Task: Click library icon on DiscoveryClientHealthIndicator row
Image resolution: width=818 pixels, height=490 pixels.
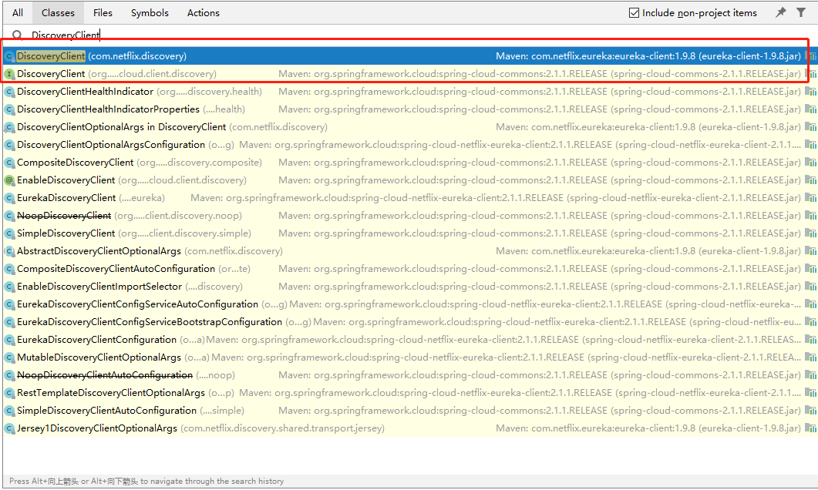Action: pos(810,92)
